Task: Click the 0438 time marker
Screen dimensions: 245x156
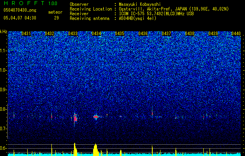Action: click(190, 34)
